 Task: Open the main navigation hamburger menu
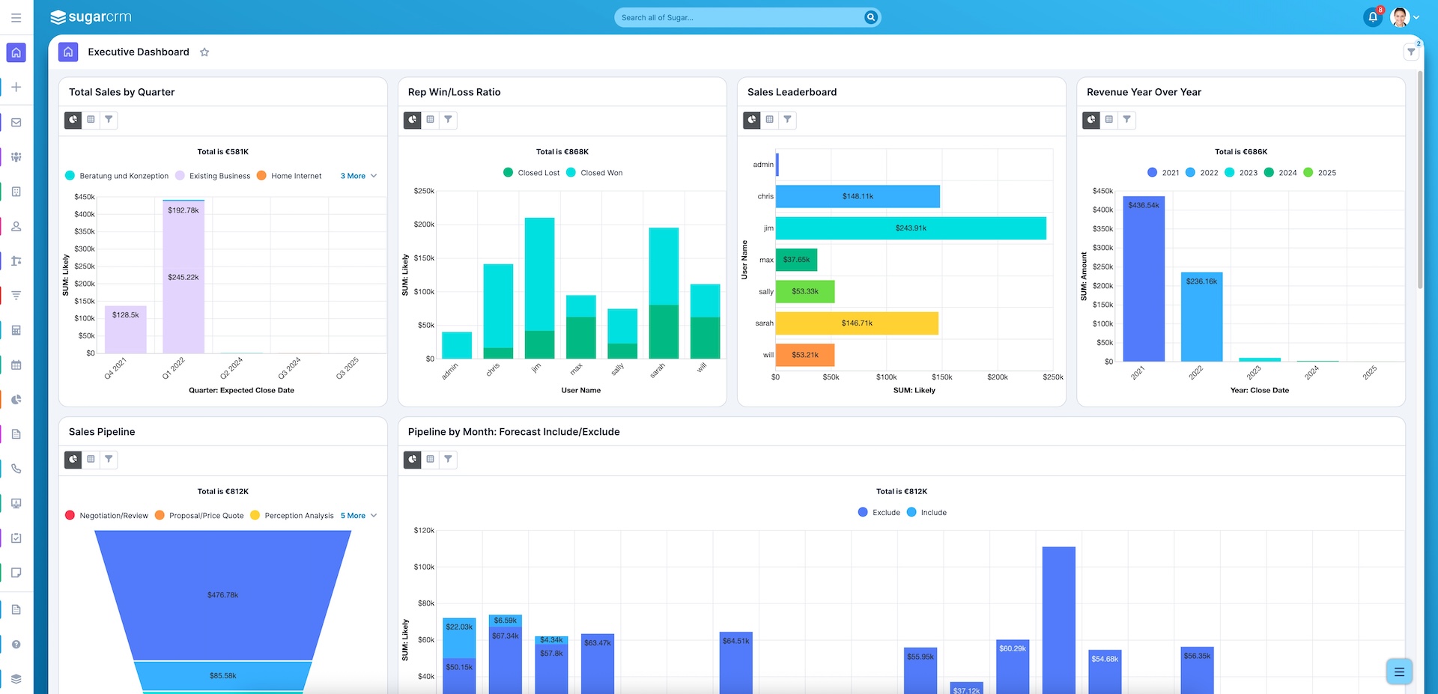pos(16,16)
